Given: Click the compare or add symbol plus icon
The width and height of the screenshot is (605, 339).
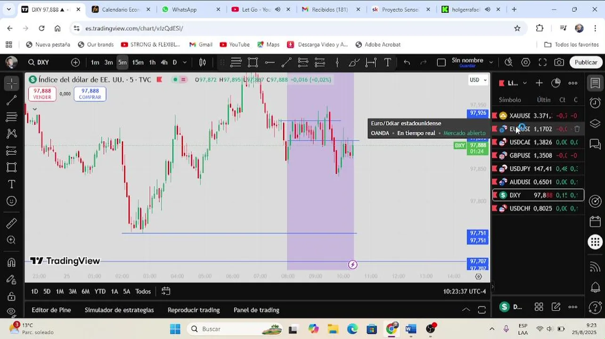Looking at the screenshot, I should pyautogui.click(x=75, y=62).
